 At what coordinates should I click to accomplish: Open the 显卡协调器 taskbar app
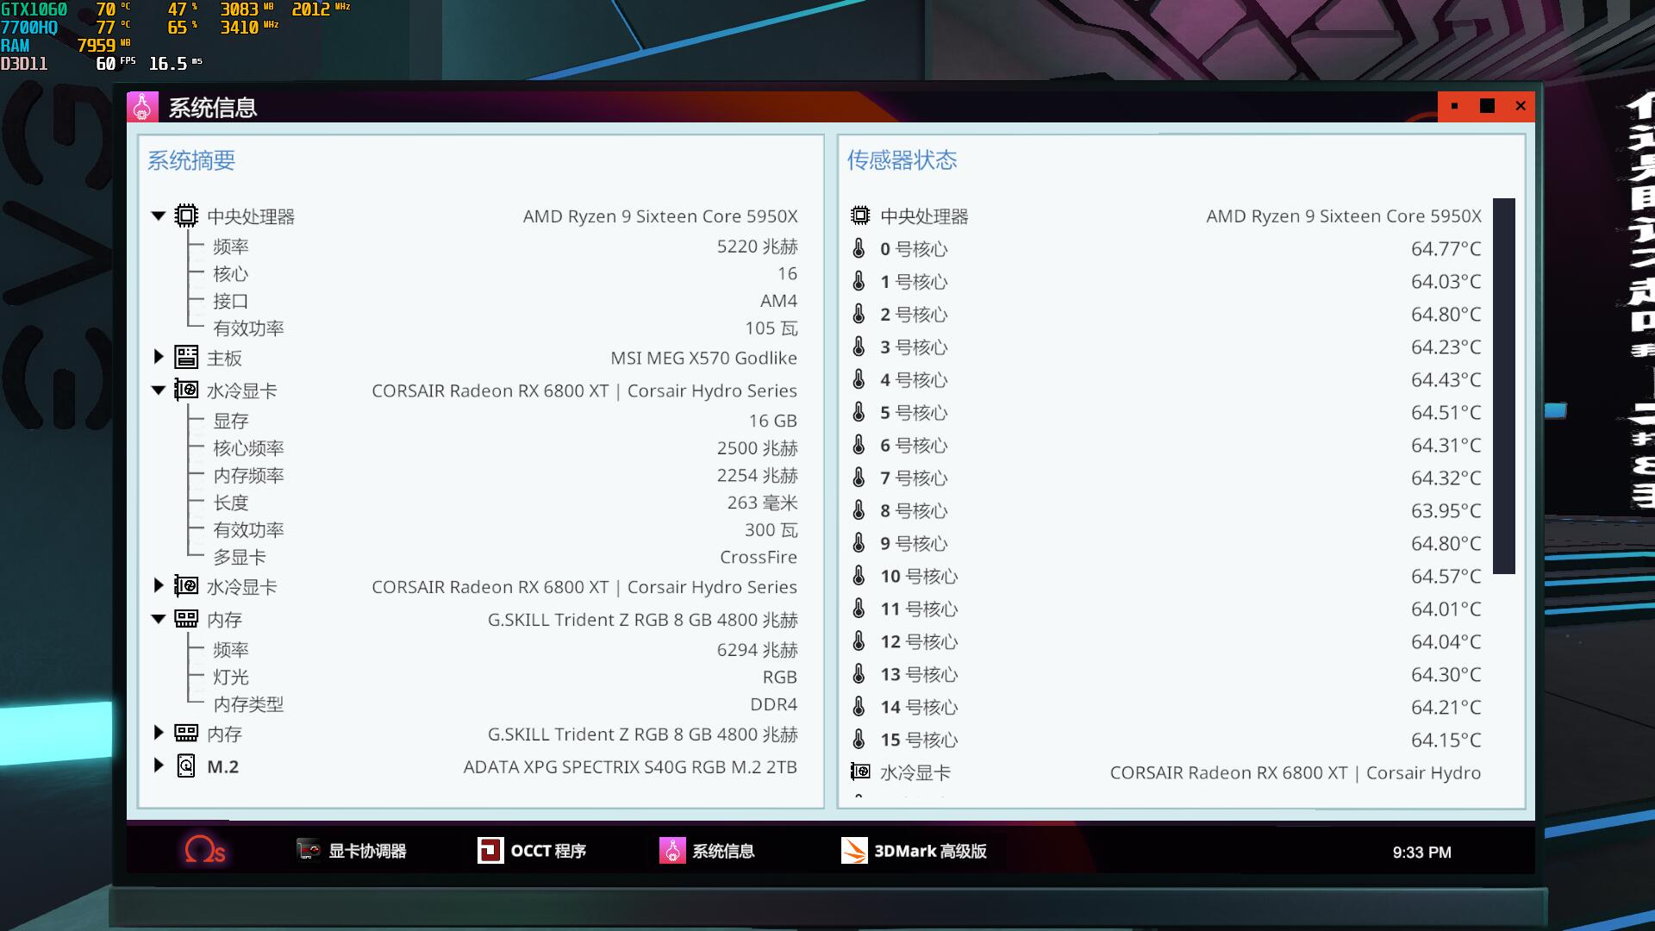pyautogui.click(x=351, y=851)
